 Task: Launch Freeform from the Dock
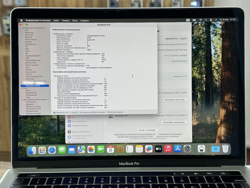tap(149, 149)
